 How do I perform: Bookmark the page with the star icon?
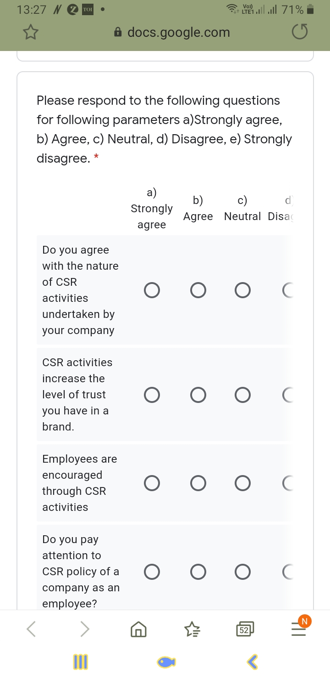[x=30, y=32]
